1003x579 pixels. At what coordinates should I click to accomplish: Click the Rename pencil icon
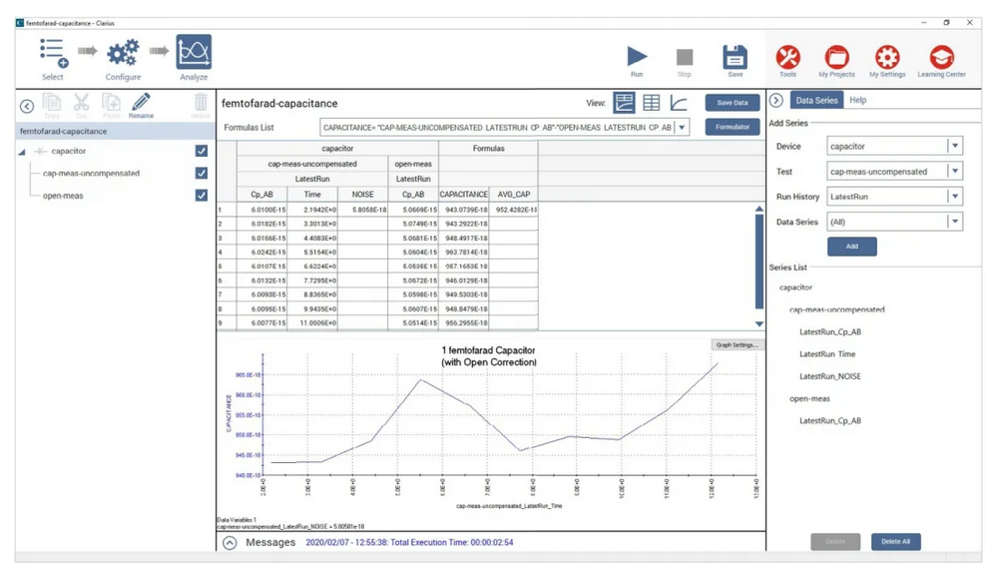[141, 102]
